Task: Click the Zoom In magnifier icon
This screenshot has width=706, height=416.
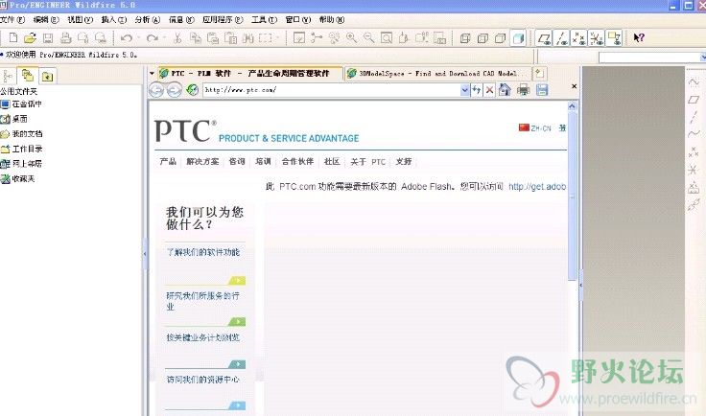Action: 352,38
